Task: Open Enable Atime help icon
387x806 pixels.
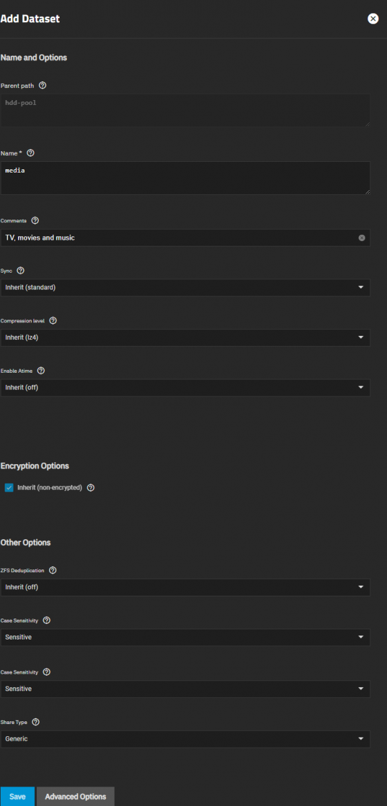Action: point(41,370)
